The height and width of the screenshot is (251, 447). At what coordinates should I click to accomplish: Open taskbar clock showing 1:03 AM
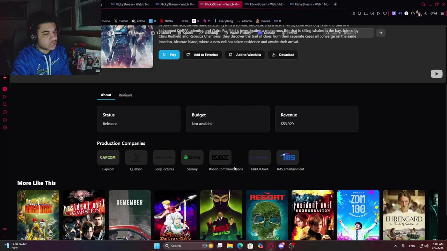438,246
